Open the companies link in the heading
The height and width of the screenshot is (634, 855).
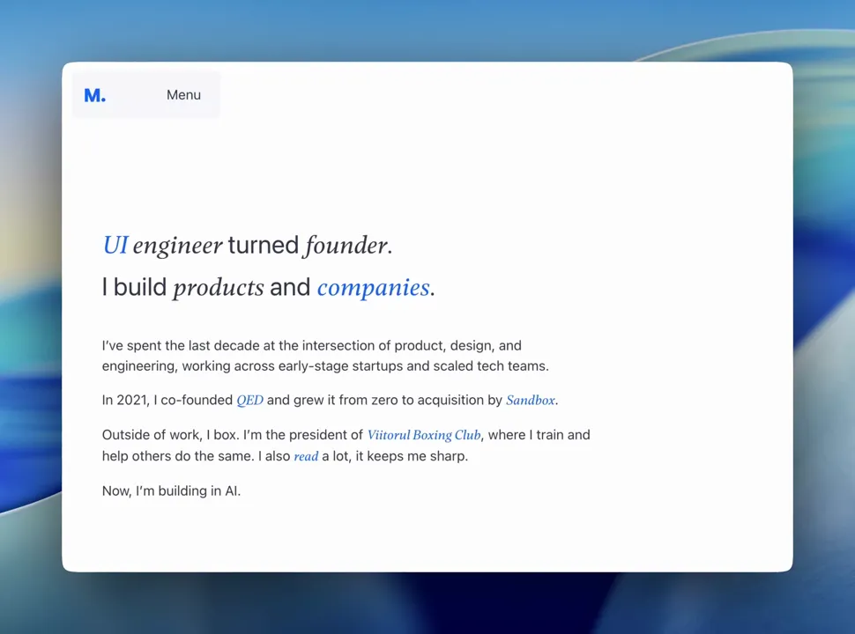tap(374, 288)
